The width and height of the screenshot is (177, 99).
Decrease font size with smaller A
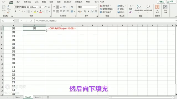click(49, 7)
